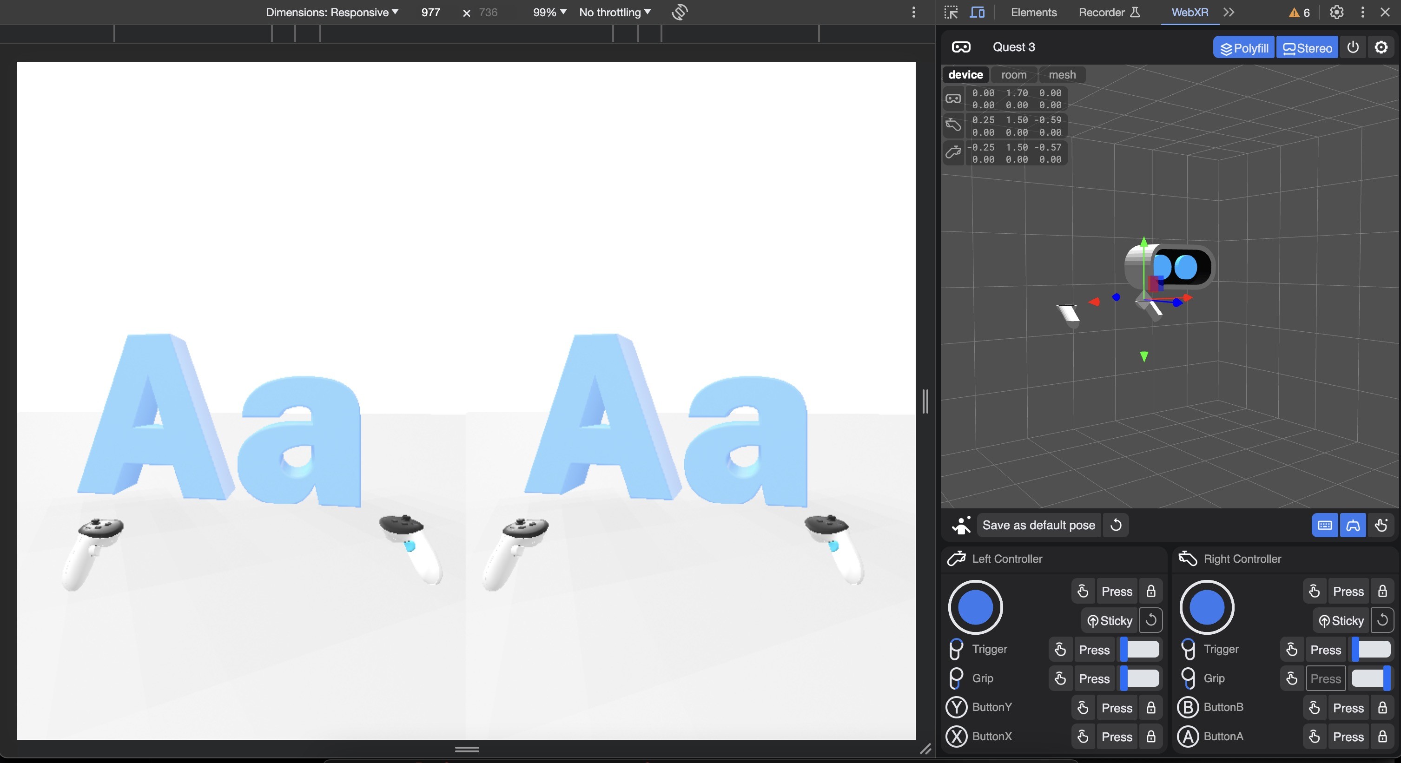Click touch icon on ButtonA row
Screen dimensions: 1401x763
(1315, 737)
